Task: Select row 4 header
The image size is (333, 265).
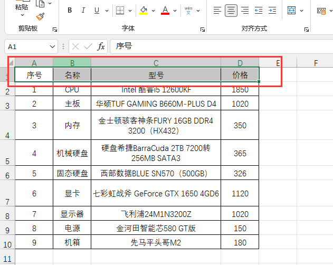Action: (7, 125)
